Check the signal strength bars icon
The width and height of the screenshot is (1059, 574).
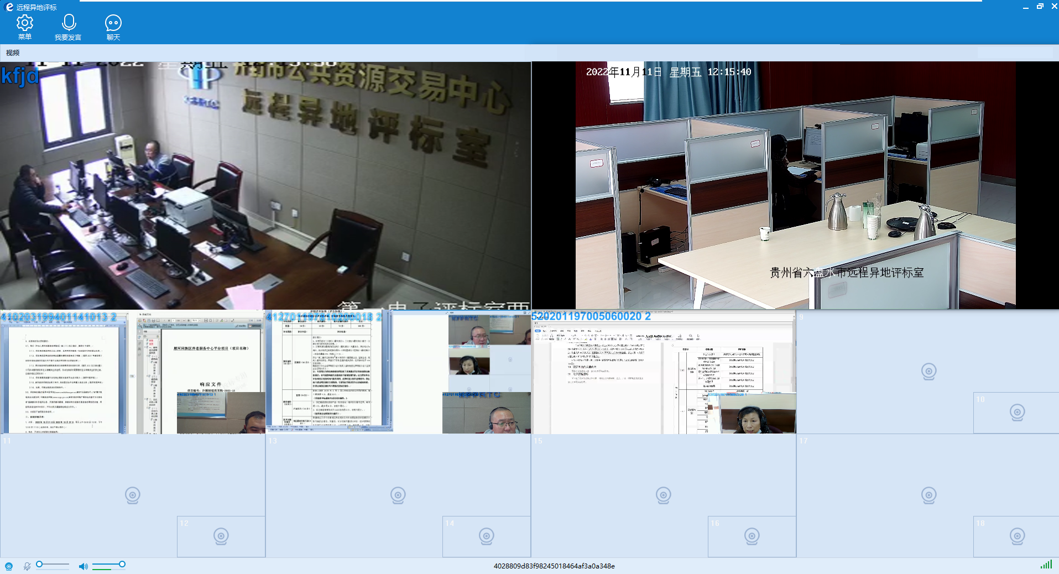click(1046, 565)
